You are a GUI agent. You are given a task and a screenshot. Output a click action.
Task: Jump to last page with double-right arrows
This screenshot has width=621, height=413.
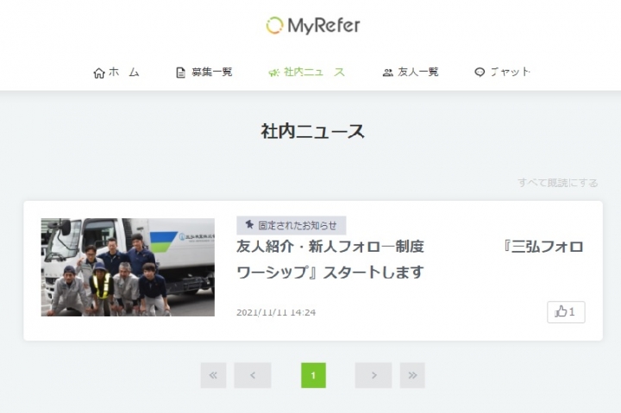(x=412, y=375)
